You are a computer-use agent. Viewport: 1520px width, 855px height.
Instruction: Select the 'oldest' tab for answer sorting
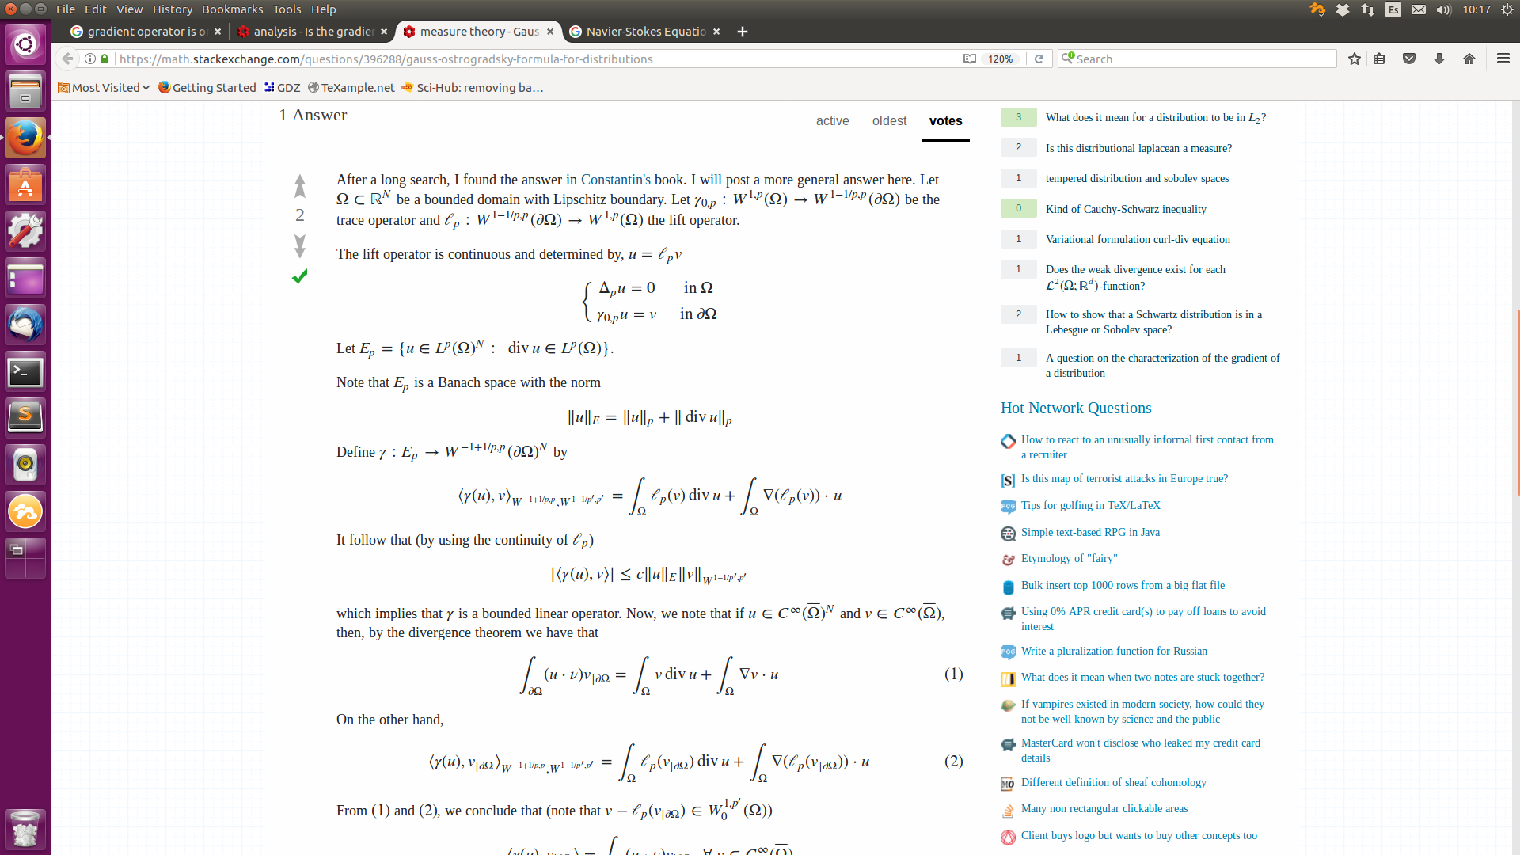tap(890, 120)
